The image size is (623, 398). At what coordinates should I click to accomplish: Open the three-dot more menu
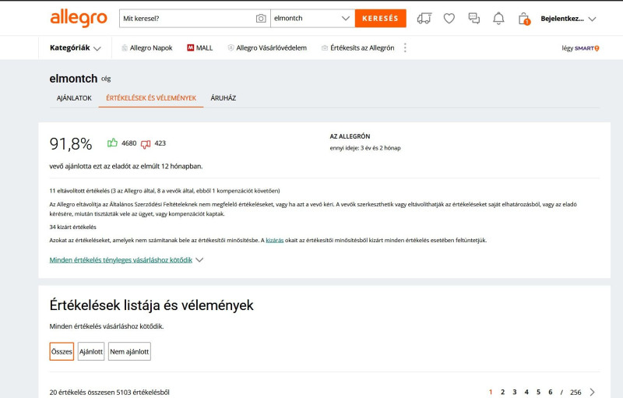click(405, 48)
